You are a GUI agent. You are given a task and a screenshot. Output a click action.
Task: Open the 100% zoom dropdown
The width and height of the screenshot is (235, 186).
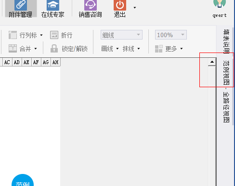[x=171, y=35]
